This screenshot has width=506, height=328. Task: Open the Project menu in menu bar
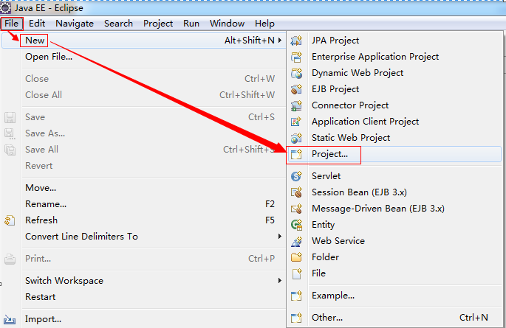pos(158,24)
